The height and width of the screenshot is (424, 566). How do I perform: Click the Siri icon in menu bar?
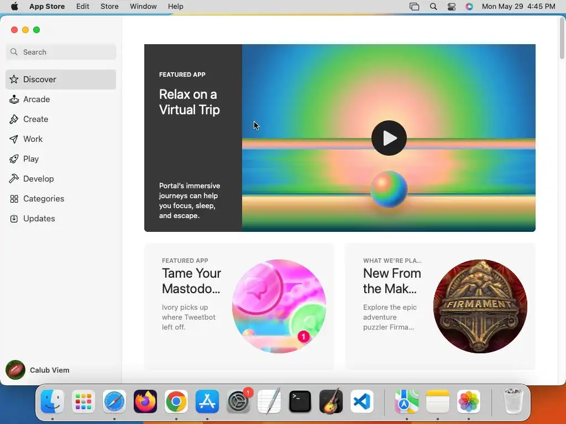click(x=469, y=7)
